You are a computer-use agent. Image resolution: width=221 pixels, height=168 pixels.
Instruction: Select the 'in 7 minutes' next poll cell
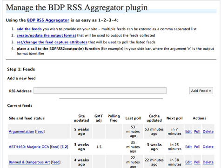click(x=174, y=132)
